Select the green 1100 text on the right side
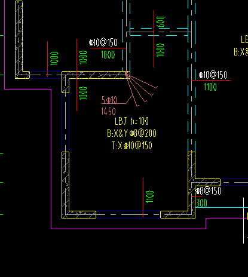The width and height of the screenshot is (248, 277). tap(210, 87)
